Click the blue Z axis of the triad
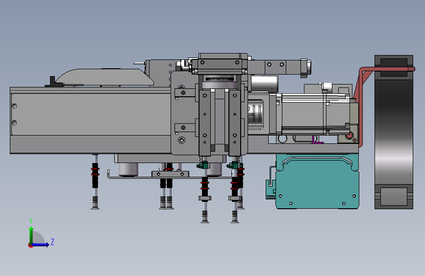425x276 pixels. pyautogui.click(x=41, y=245)
